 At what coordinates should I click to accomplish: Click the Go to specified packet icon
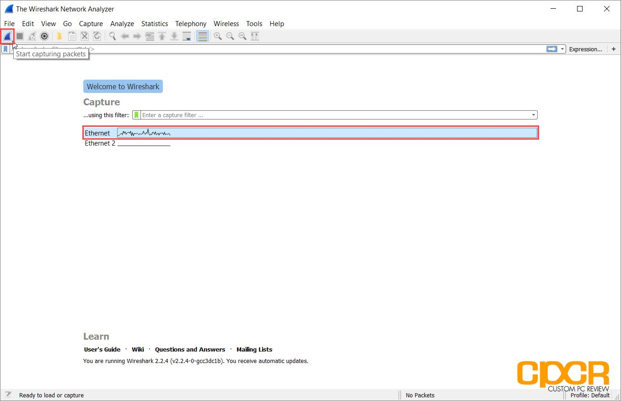tap(149, 36)
